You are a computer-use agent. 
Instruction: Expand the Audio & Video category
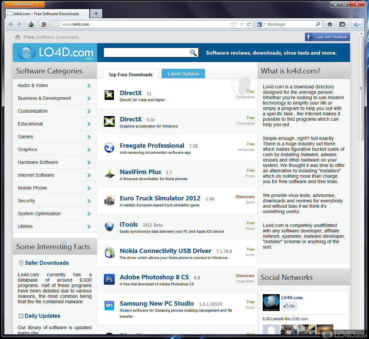coord(89,86)
